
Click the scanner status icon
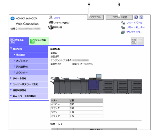point(51,23)
